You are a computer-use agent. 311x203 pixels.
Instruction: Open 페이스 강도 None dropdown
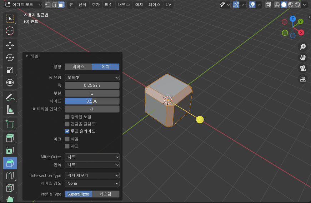click(92, 184)
